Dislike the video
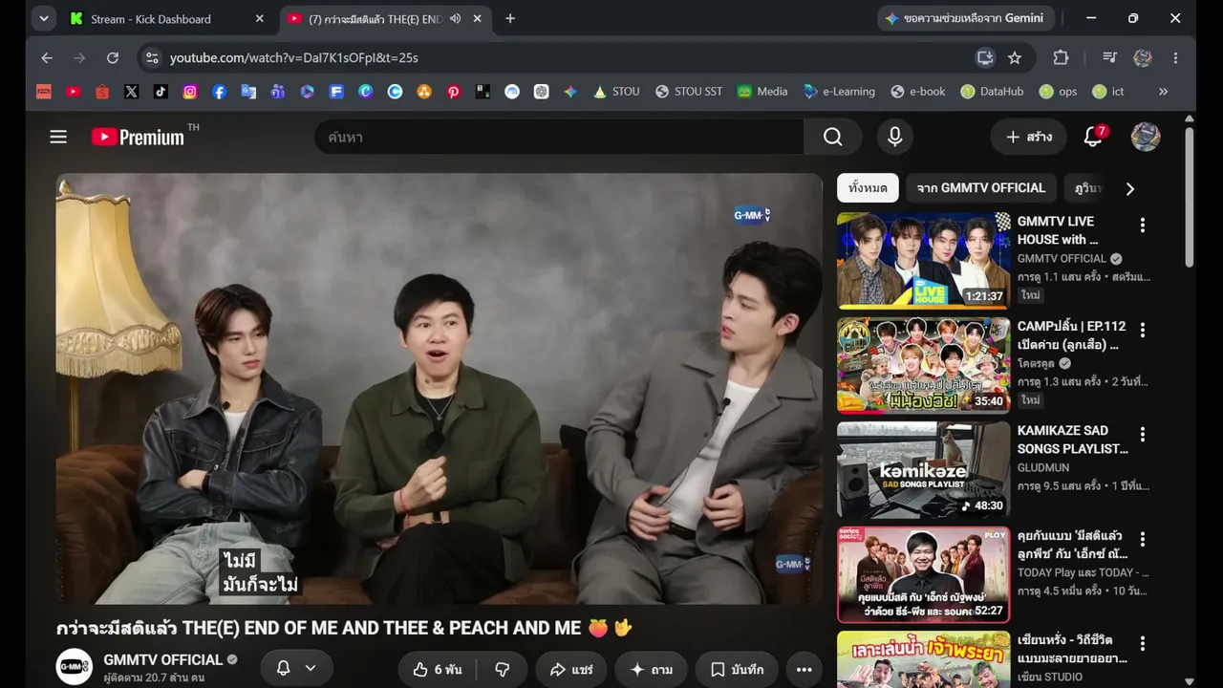1223x688 pixels. tap(502, 670)
